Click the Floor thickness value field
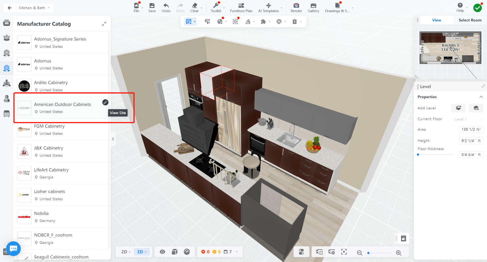 click(x=471, y=155)
